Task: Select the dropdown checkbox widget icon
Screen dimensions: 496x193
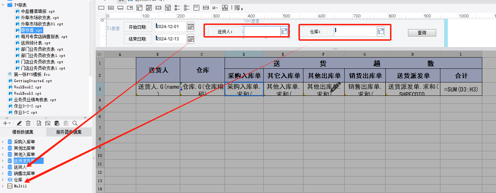Action: pos(139,7)
